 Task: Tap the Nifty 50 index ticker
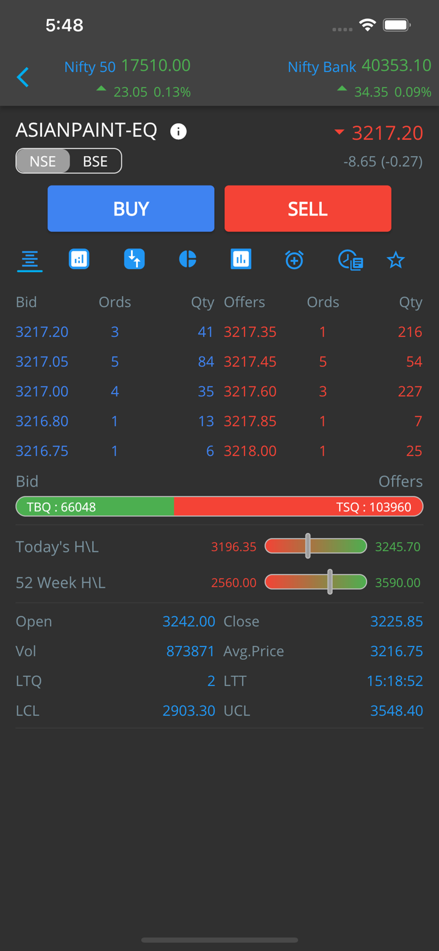(127, 78)
